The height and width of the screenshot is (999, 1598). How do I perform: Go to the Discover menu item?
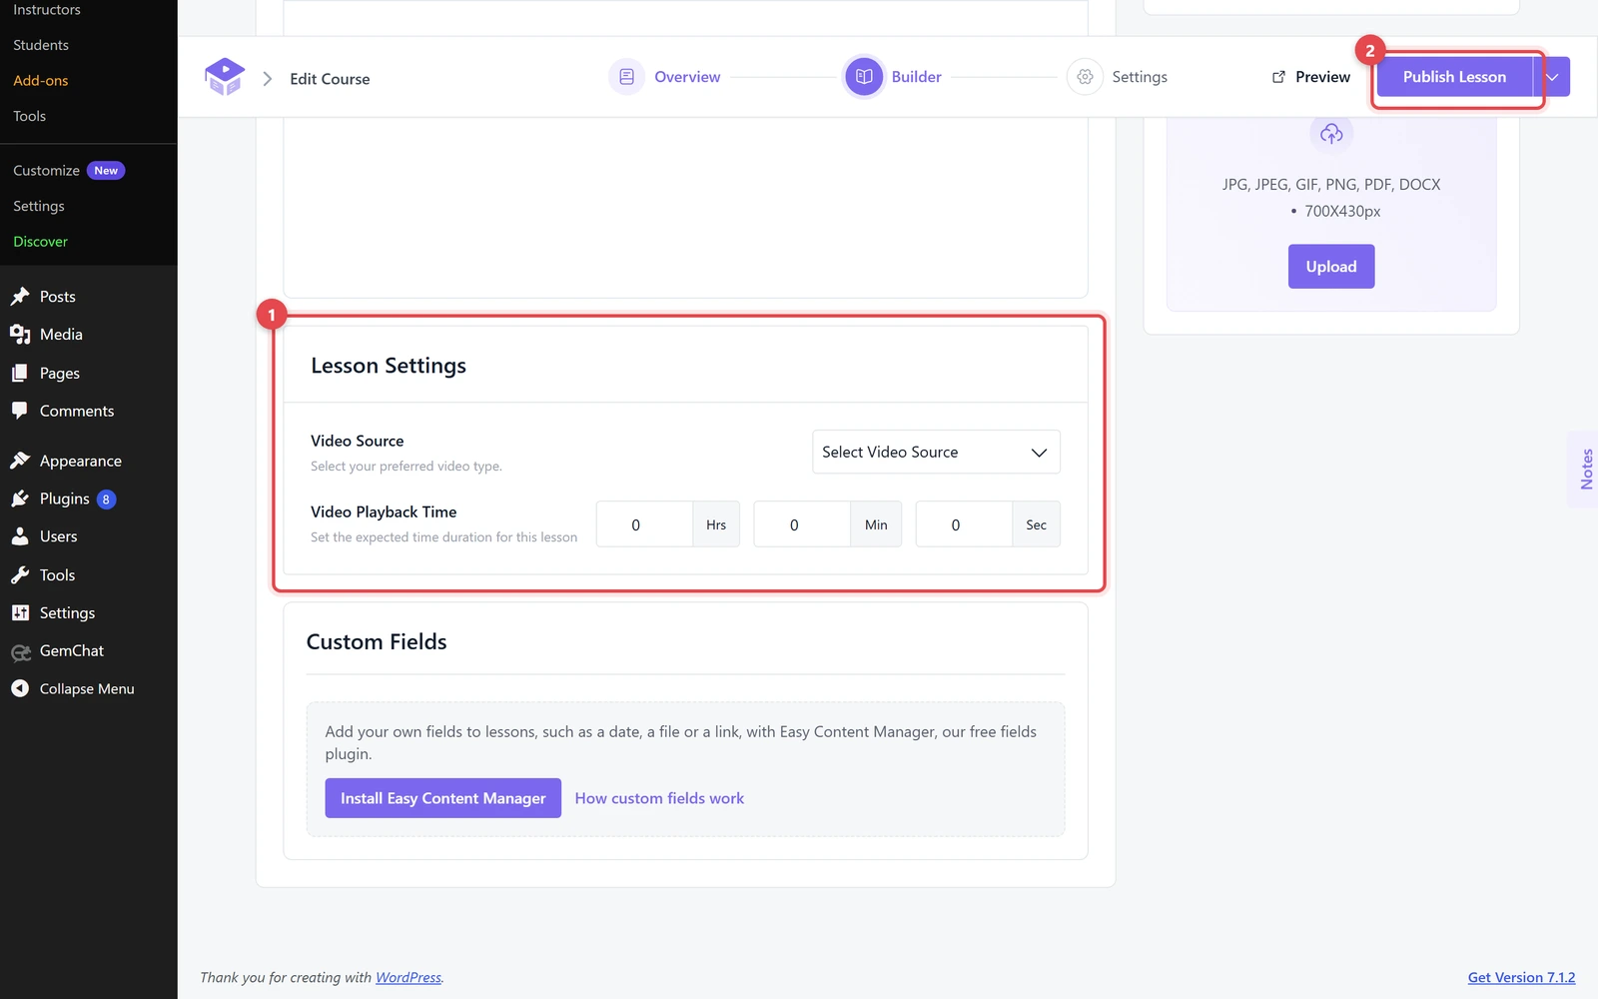pos(41,242)
